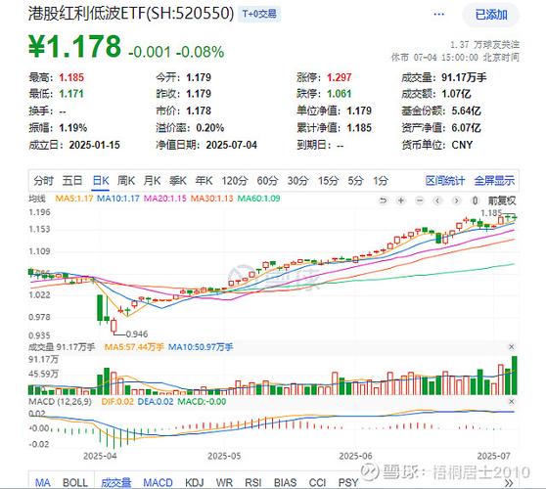Enable the PSY indicator

pos(348,483)
